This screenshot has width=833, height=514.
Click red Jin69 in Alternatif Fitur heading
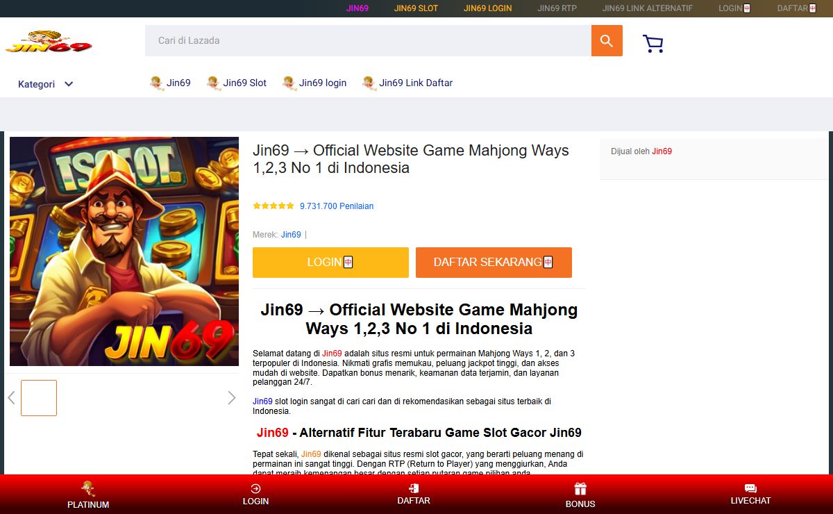[272, 433]
